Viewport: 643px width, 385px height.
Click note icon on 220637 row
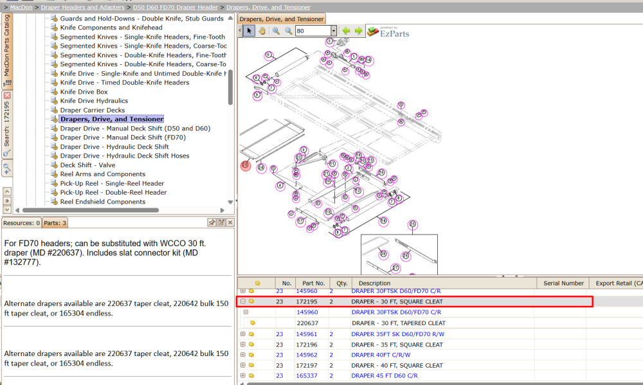point(253,323)
